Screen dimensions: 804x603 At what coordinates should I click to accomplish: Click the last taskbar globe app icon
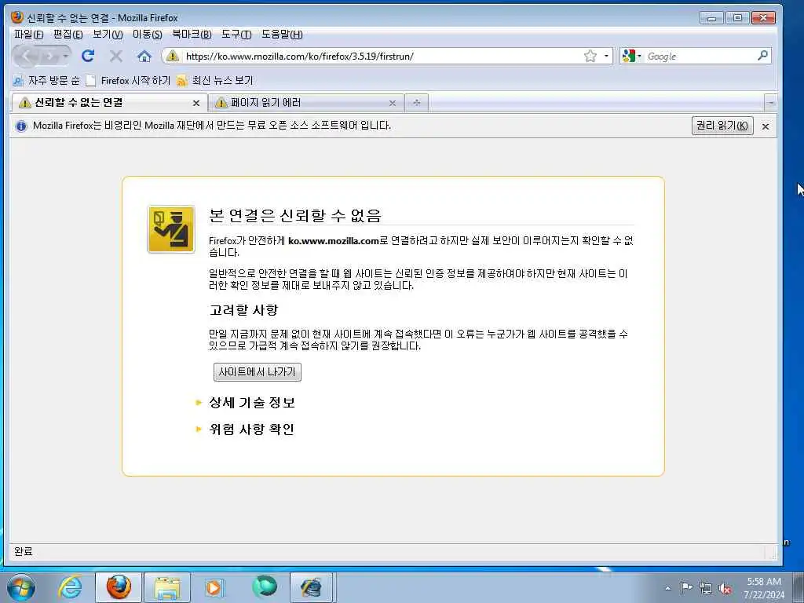[312, 587]
